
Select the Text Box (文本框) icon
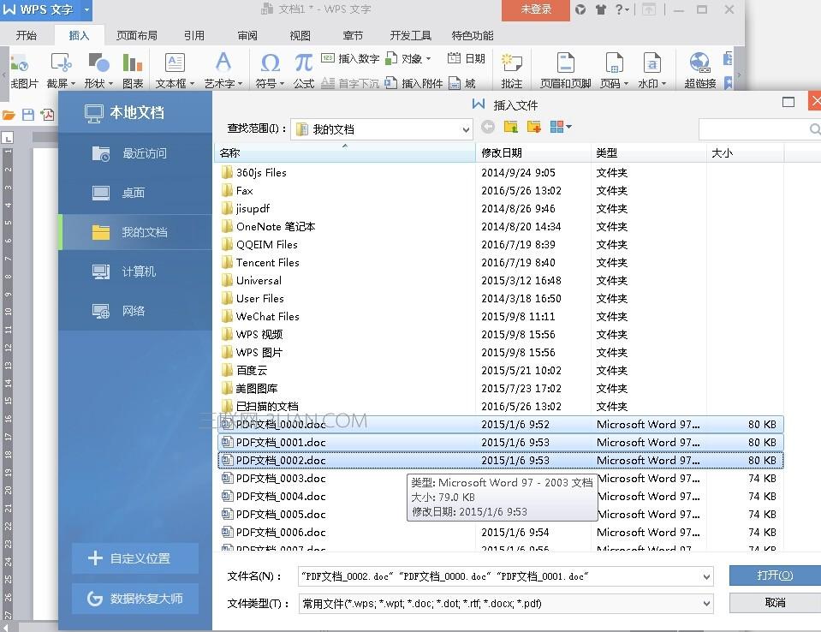[175, 63]
